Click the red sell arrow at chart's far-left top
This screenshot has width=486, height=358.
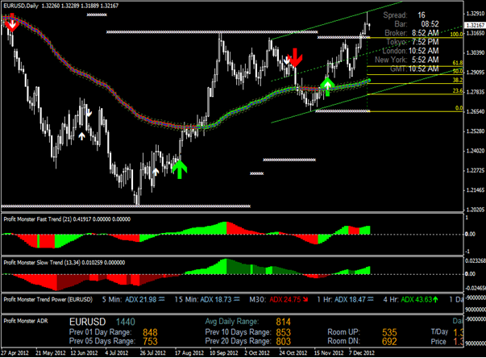click(x=12, y=22)
